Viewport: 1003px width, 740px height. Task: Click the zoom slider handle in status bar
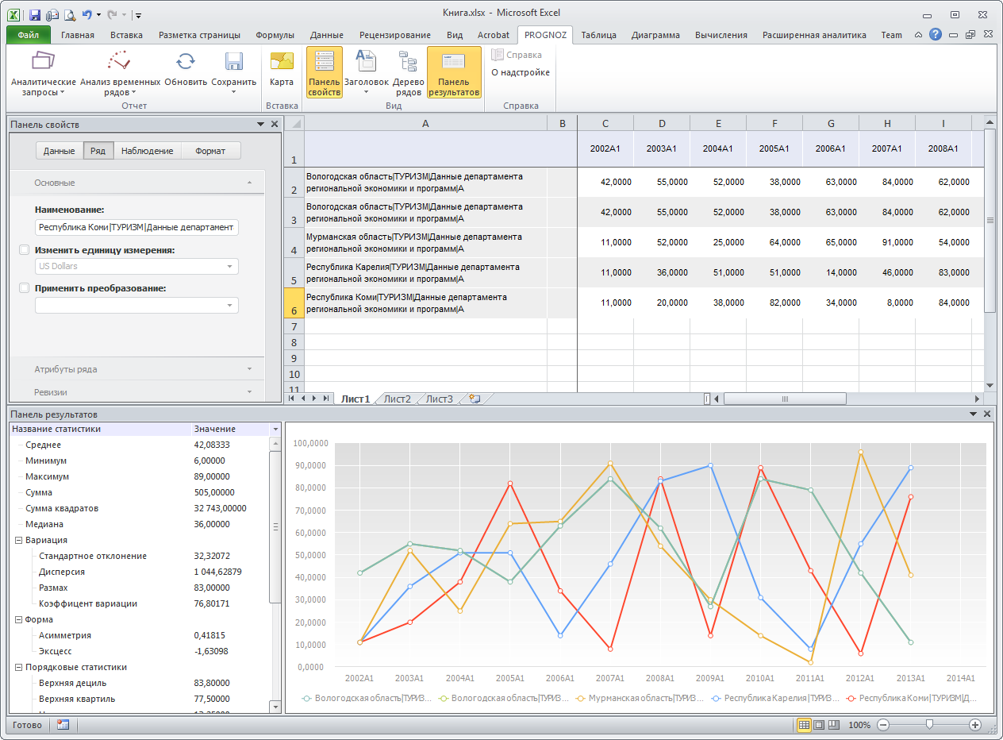pyautogui.click(x=929, y=725)
